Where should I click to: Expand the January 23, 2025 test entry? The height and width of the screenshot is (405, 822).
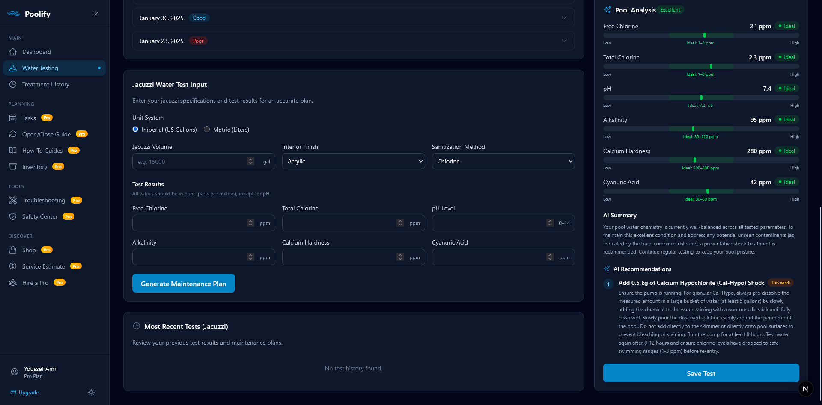[353, 41]
